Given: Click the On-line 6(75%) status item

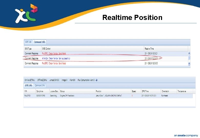Looking at the screenshot, I should point(29,80).
